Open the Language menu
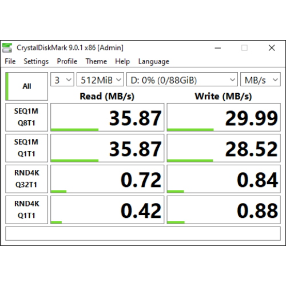 pos(154,61)
